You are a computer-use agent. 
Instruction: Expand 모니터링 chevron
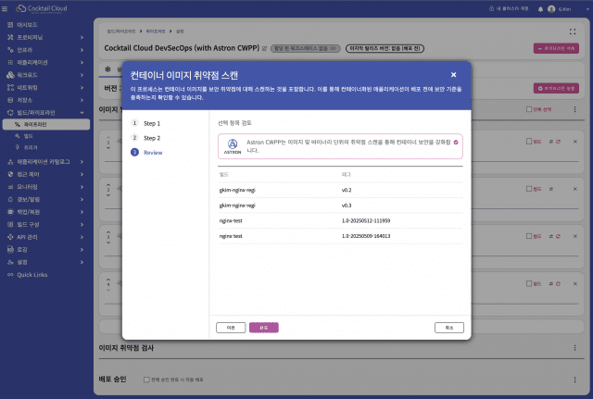click(82, 187)
